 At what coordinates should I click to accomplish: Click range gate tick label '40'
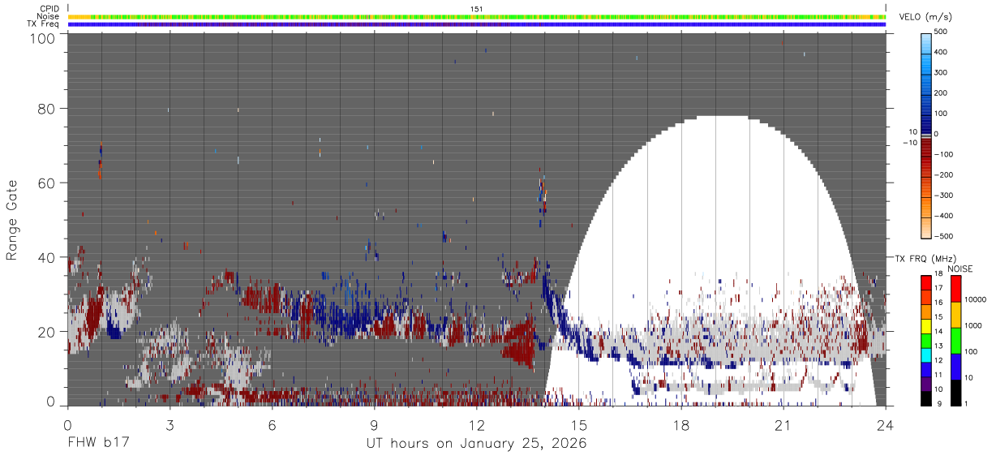pos(46,257)
